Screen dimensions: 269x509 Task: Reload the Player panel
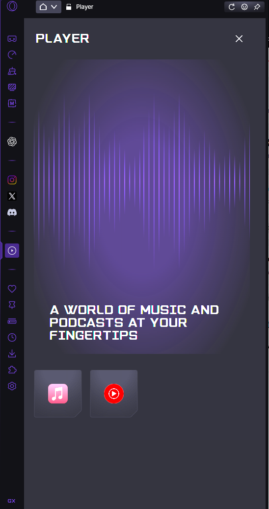232,7
